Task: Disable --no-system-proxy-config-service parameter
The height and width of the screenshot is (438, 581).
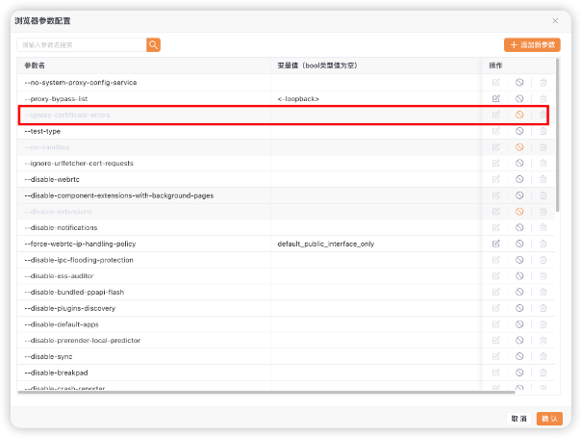Action: pyautogui.click(x=519, y=83)
